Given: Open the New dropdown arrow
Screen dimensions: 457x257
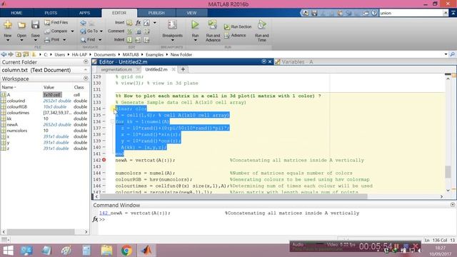Looking at the screenshot, I should coord(8,40).
